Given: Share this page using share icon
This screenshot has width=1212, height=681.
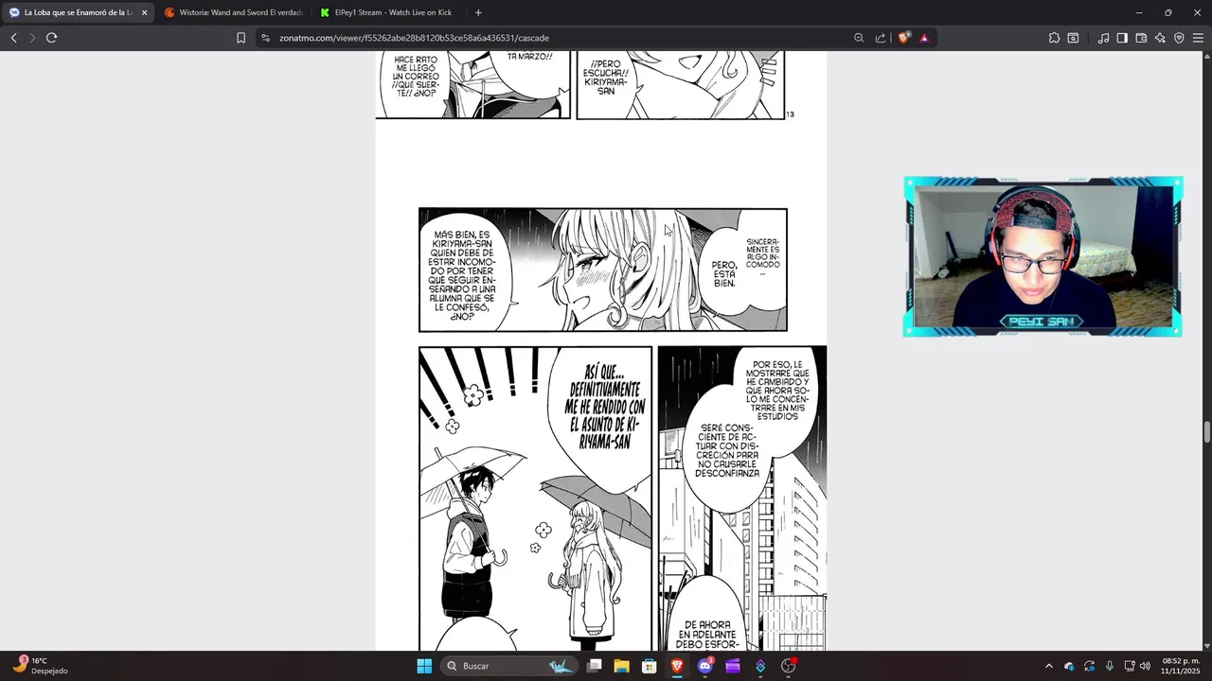Looking at the screenshot, I should [x=881, y=38].
